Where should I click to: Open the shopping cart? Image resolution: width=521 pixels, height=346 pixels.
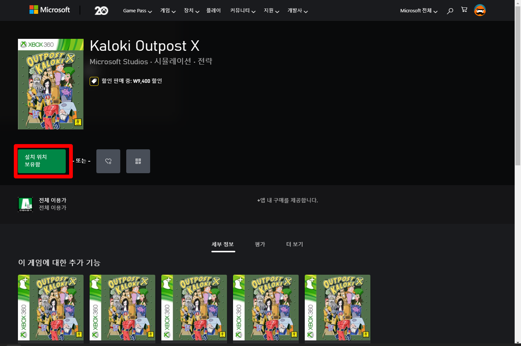tap(464, 10)
